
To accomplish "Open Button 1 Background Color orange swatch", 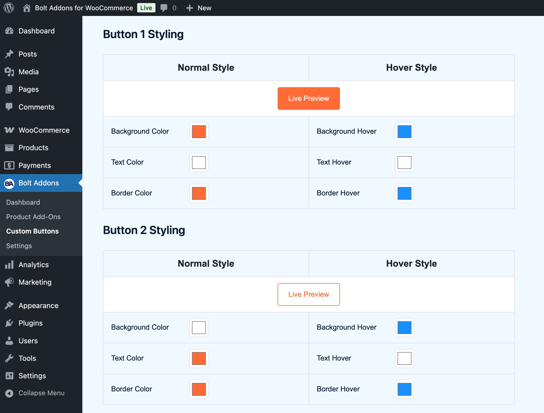I will coord(199,132).
